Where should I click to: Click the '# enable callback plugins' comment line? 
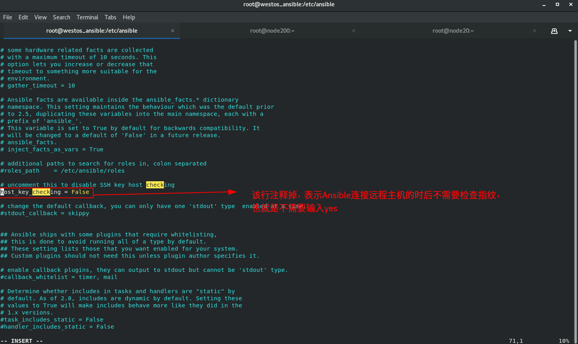pos(144,270)
